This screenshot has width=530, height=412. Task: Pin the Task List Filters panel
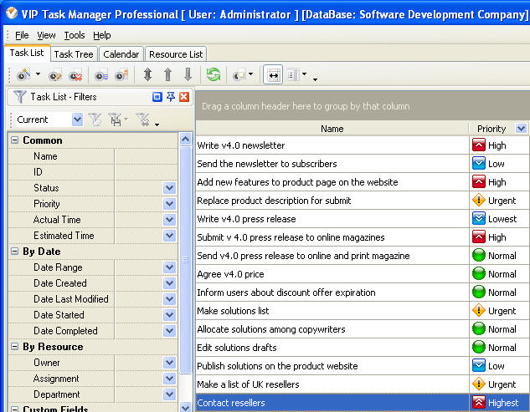[x=171, y=97]
